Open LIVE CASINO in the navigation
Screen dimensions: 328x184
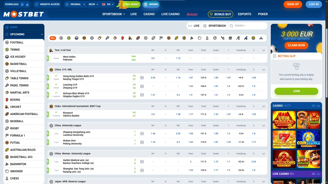point(171,14)
